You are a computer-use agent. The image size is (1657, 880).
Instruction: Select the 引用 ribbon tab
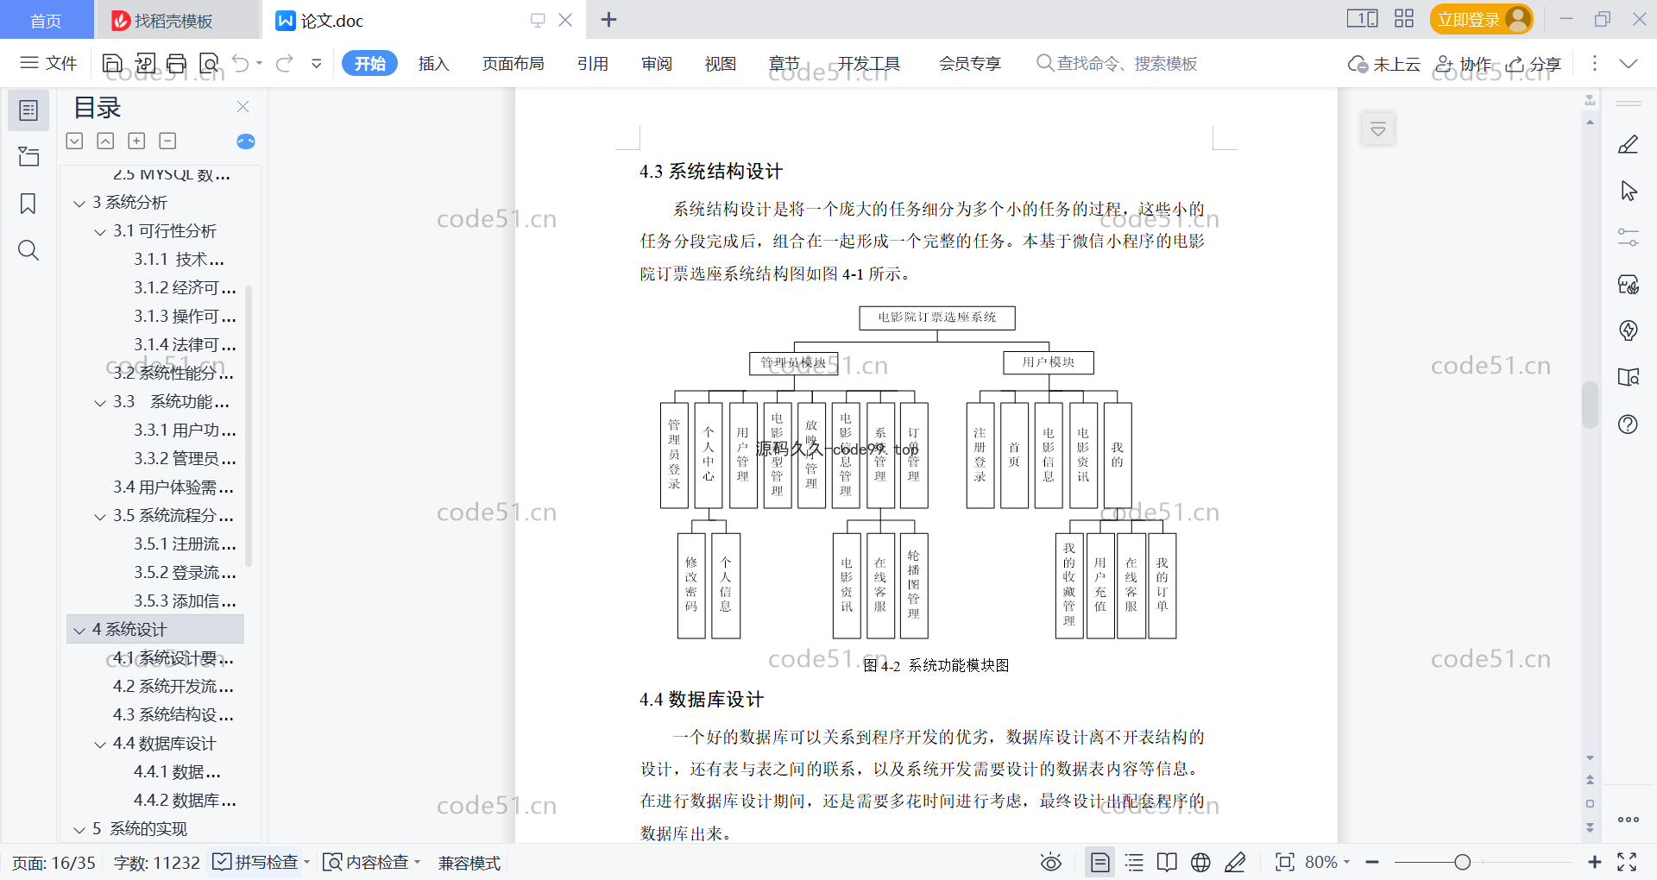coord(593,63)
